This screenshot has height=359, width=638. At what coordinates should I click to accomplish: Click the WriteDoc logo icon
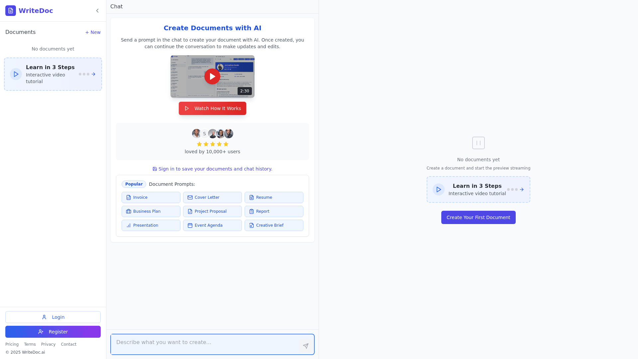tap(11, 11)
